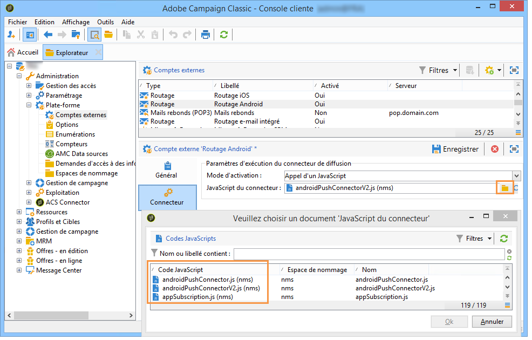
Task: Maximize the Compte externe detail panel
Action: click(514, 149)
